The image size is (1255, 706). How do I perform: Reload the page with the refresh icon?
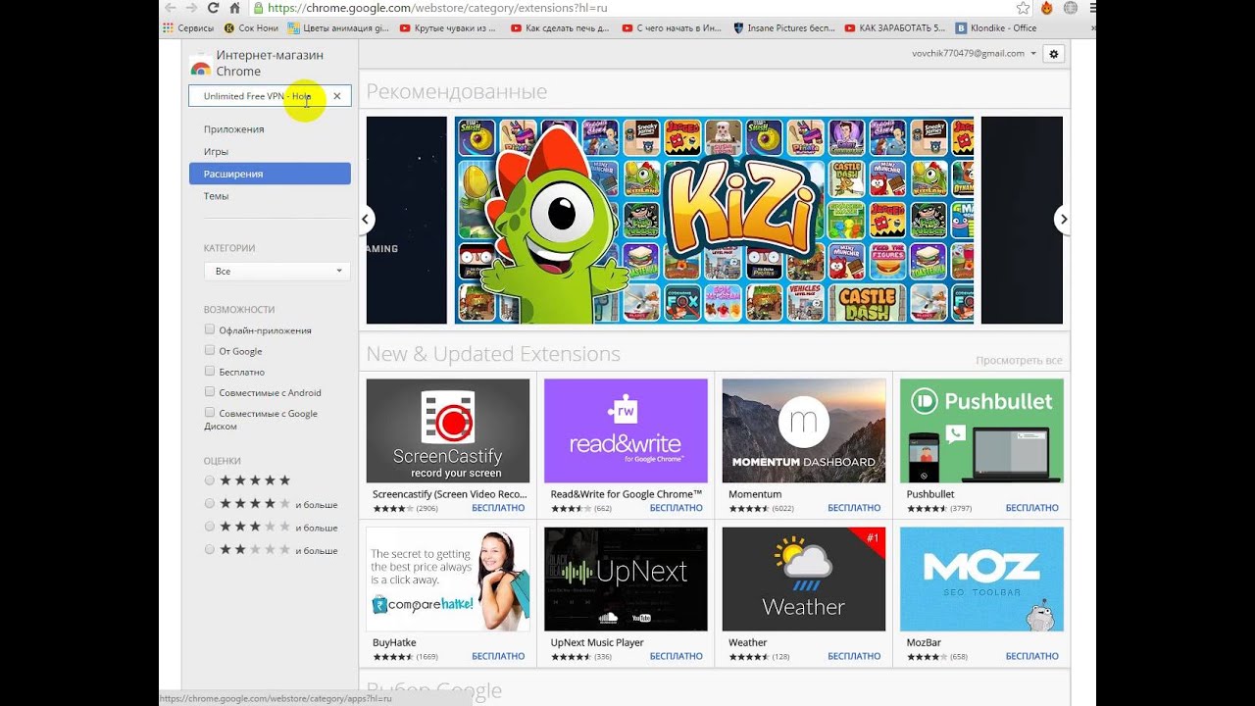pos(213,8)
